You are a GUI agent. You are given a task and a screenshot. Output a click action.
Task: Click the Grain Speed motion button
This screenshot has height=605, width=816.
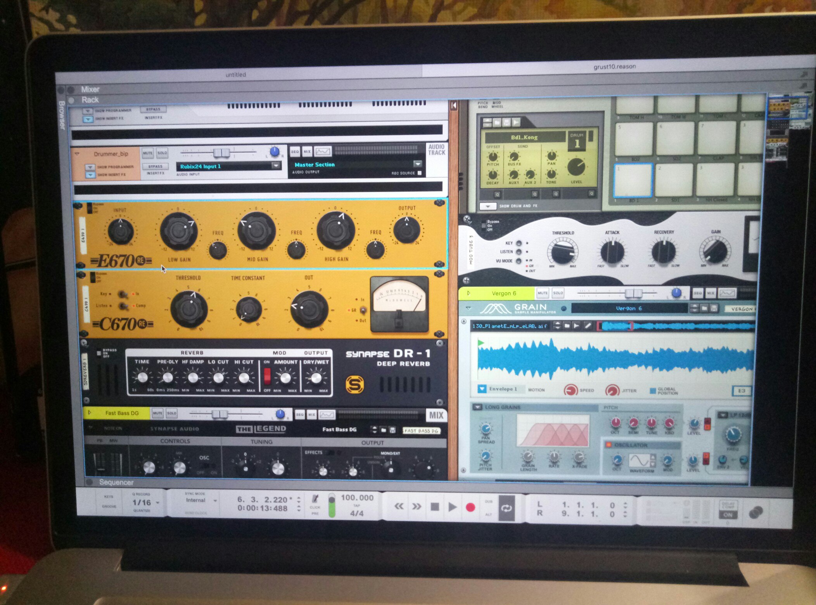[x=571, y=390]
